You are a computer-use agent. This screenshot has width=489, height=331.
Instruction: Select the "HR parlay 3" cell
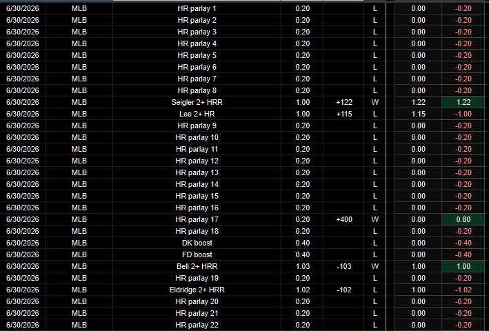point(197,32)
